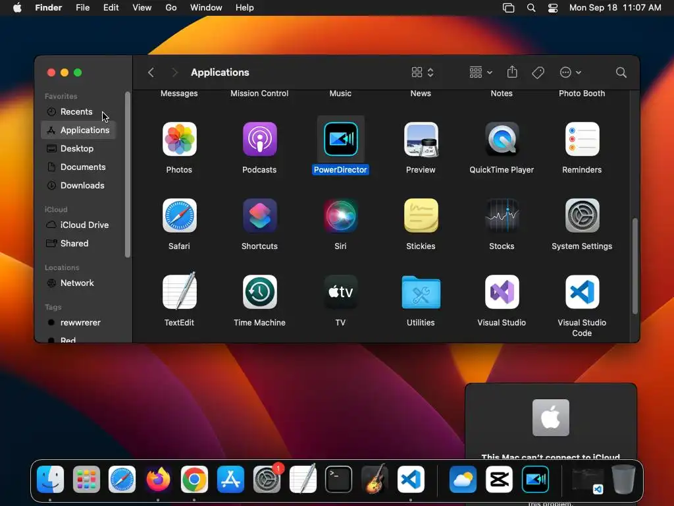This screenshot has width=674, height=506.
Task: Open Terminal from the Dock
Action: [x=339, y=479]
